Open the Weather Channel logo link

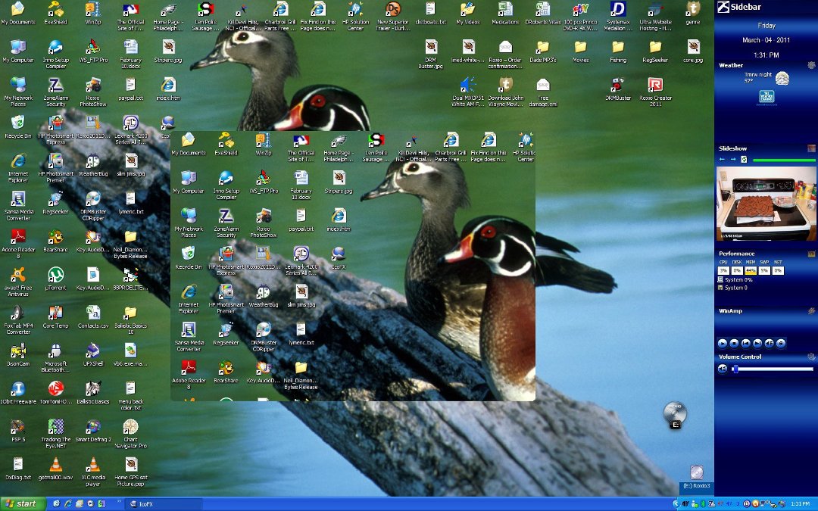click(766, 97)
